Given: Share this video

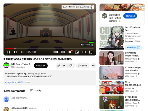Looking at the screenshot, I should 83,66.
